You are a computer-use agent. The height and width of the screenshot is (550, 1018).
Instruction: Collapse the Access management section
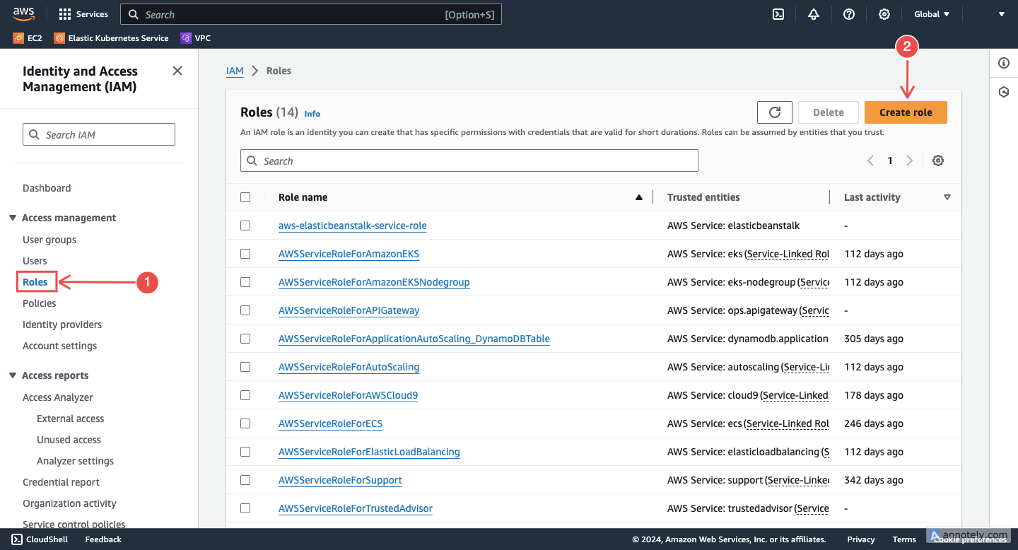pyautogui.click(x=13, y=218)
